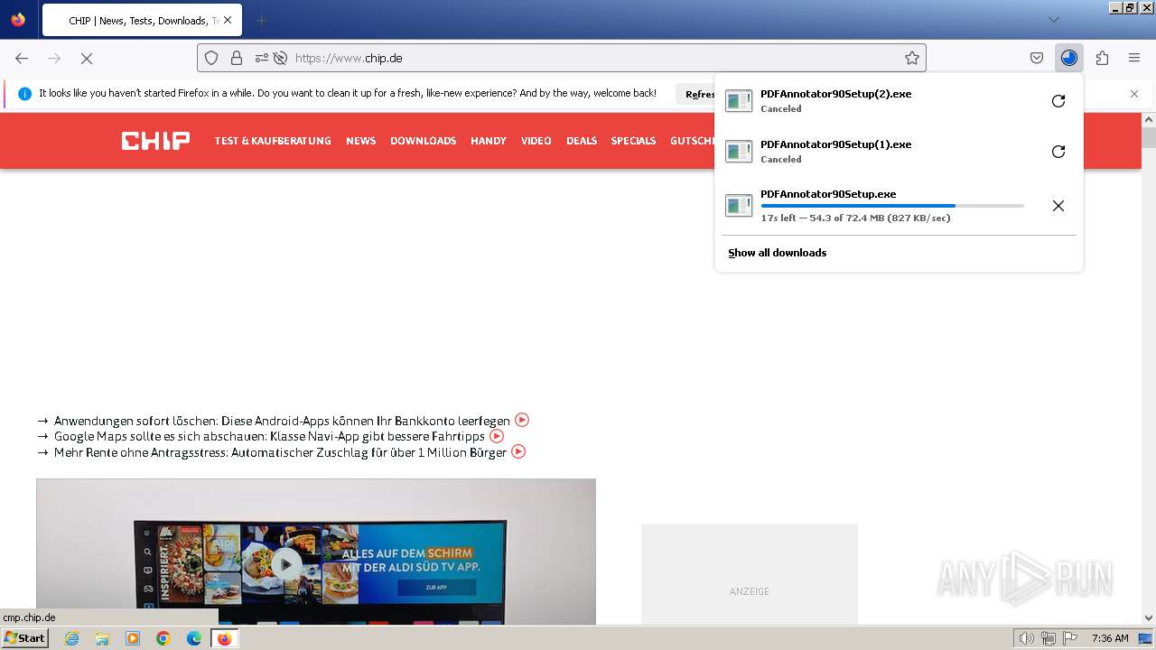
Task: Go back with the back arrow
Action: point(22,58)
